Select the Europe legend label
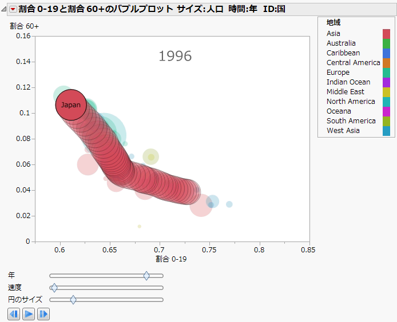 click(x=338, y=73)
